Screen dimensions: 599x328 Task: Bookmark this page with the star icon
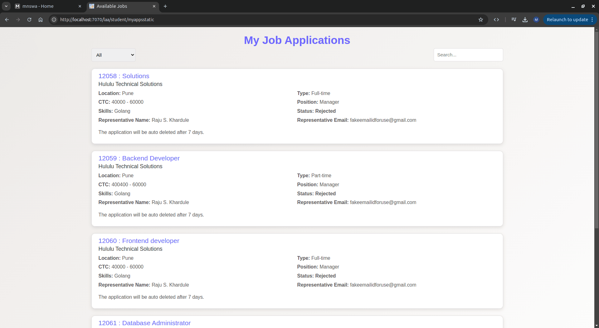(481, 20)
